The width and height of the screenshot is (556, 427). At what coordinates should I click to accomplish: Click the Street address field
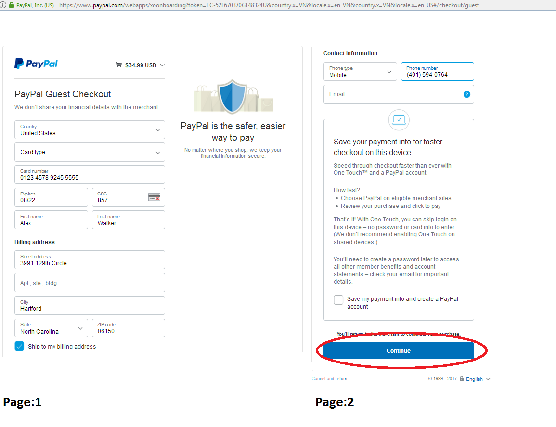(90, 260)
